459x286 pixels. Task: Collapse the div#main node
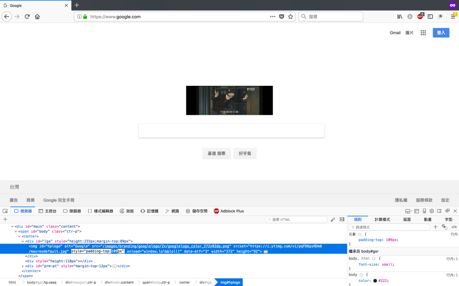coord(12,227)
